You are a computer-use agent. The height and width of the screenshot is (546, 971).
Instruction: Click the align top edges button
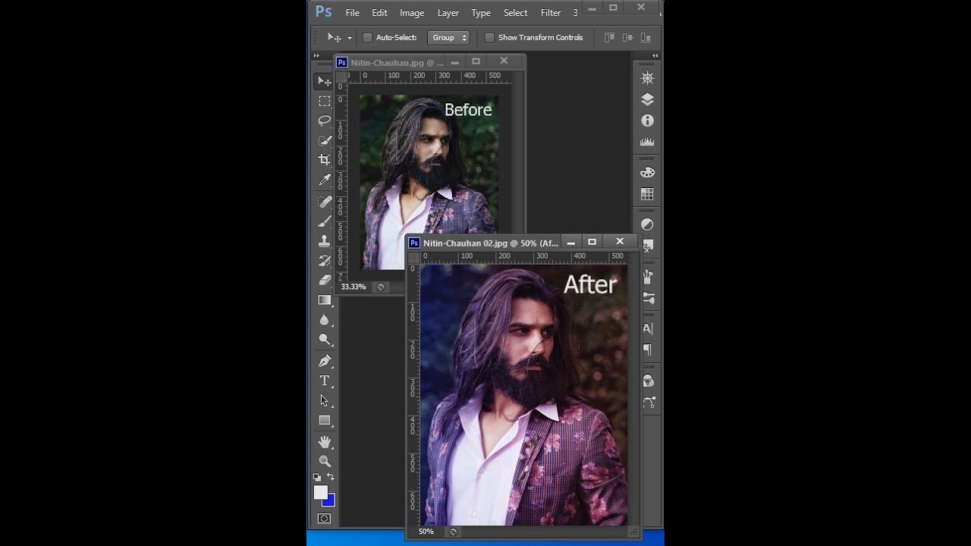click(x=609, y=37)
